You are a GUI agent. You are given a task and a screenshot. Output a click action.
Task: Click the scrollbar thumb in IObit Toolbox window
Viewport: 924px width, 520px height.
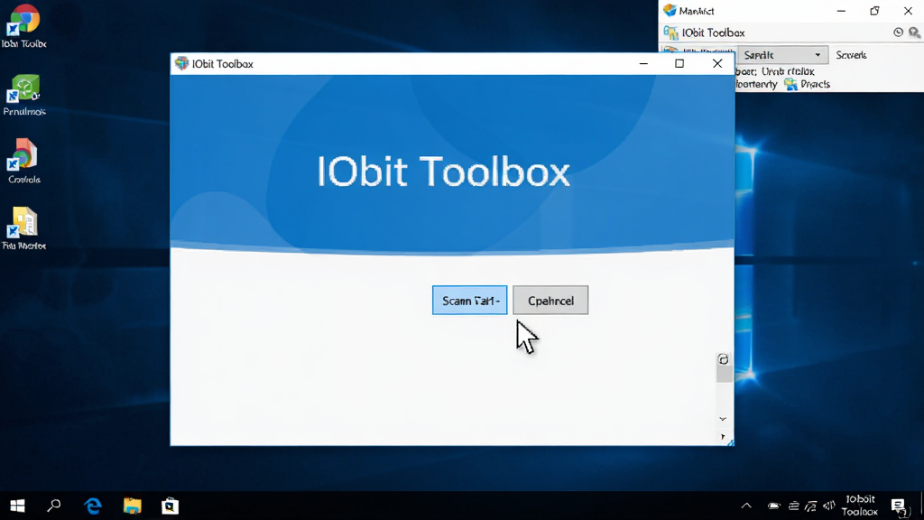point(724,375)
